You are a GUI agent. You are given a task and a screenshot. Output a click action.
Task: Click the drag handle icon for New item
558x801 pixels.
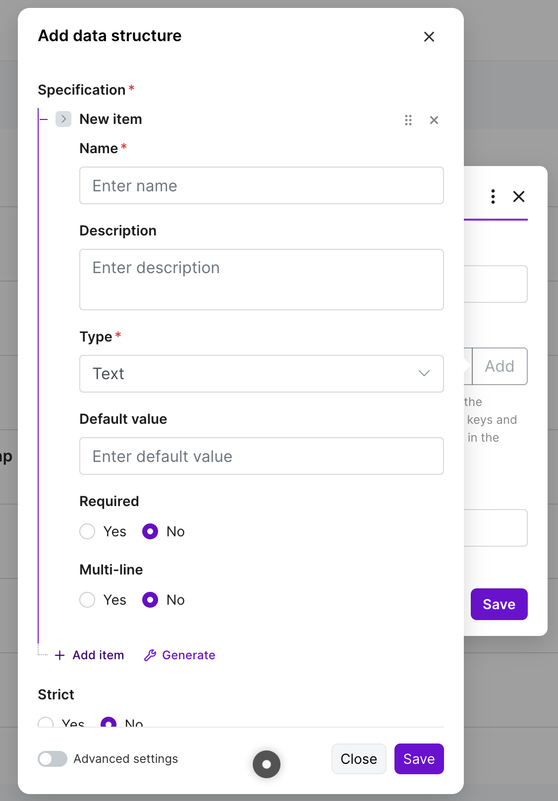coord(408,120)
